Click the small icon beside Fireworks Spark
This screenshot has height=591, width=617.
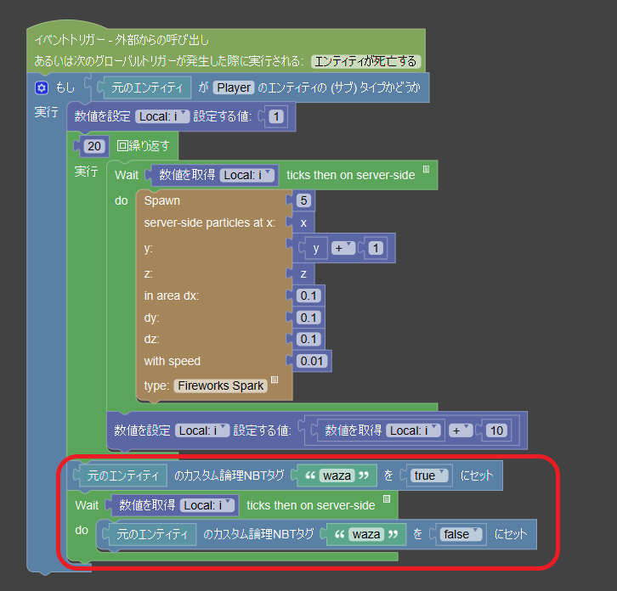click(x=275, y=380)
